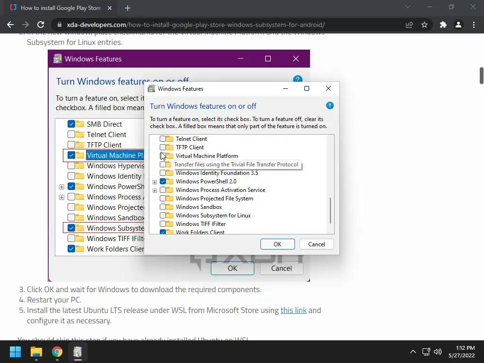484x363 pixels.
Task: Click OK in the Windows Features dialog
Action: click(x=277, y=244)
